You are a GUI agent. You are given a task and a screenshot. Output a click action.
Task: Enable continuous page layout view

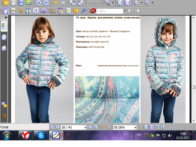(x=151, y=127)
